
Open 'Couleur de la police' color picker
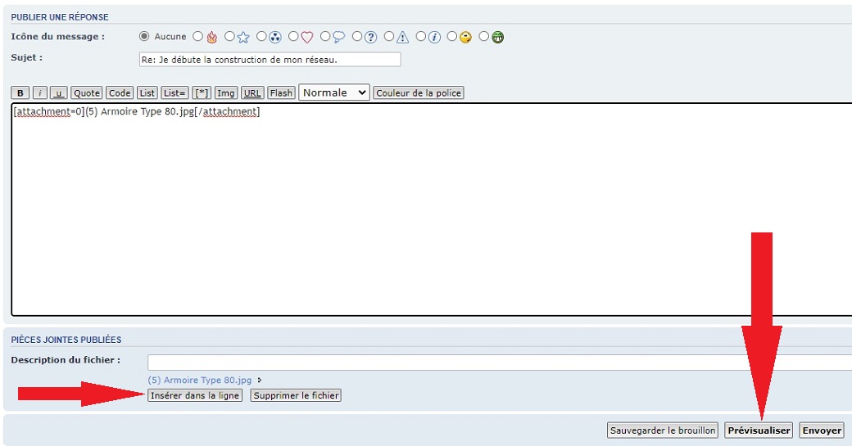[419, 93]
